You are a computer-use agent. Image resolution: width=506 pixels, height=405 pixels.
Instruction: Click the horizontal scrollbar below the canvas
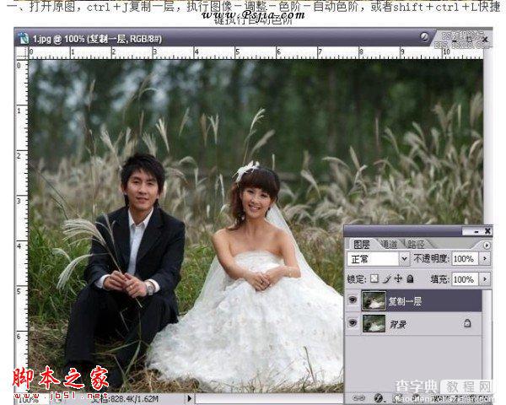pyautogui.click(x=270, y=399)
